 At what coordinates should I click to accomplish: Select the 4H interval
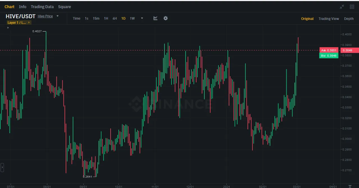click(x=115, y=18)
